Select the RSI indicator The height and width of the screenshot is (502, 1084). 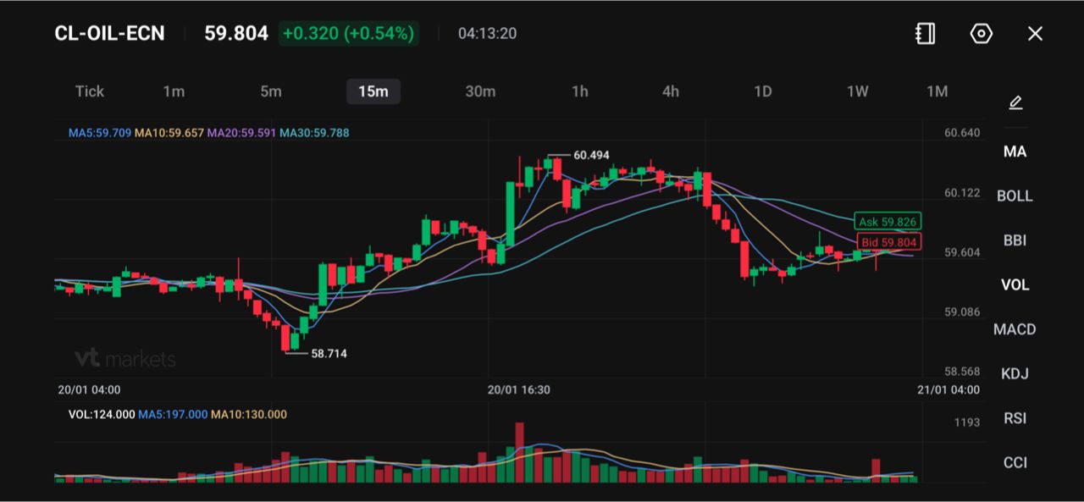click(1015, 418)
